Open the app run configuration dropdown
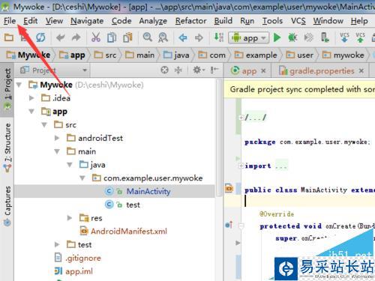Screen dimensions: 375x281 [249, 38]
